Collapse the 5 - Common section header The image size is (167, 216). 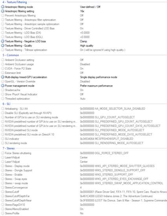coord(11,55)
